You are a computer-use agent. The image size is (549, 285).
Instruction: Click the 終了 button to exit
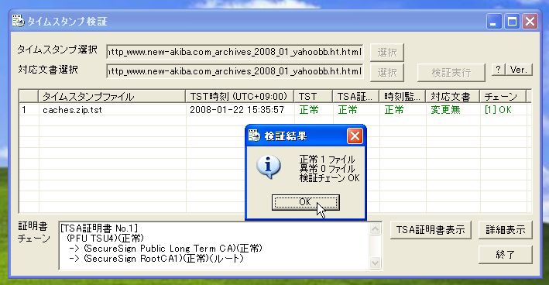pos(505,255)
